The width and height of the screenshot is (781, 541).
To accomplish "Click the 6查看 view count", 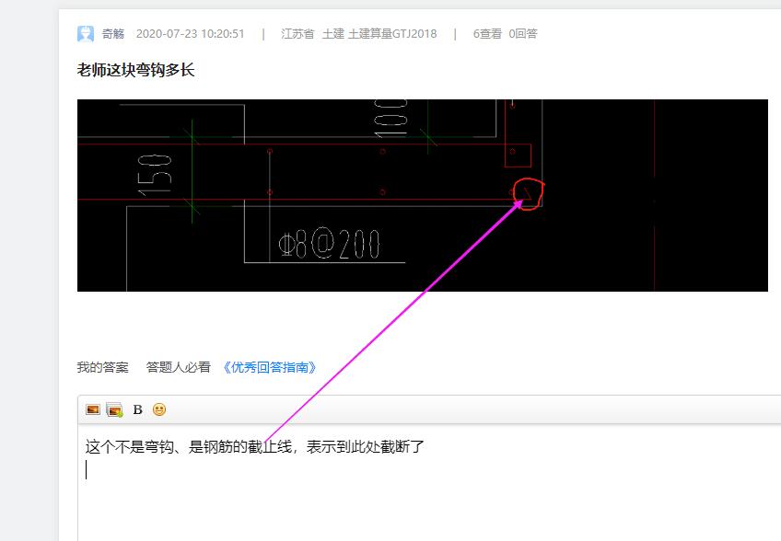I will pos(487,34).
